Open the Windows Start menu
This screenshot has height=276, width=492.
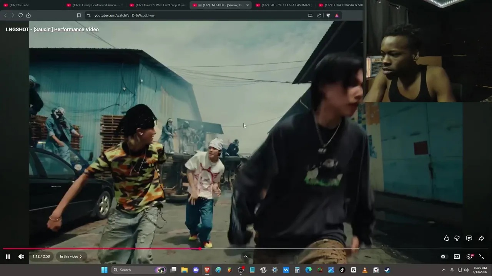click(x=104, y=270)
